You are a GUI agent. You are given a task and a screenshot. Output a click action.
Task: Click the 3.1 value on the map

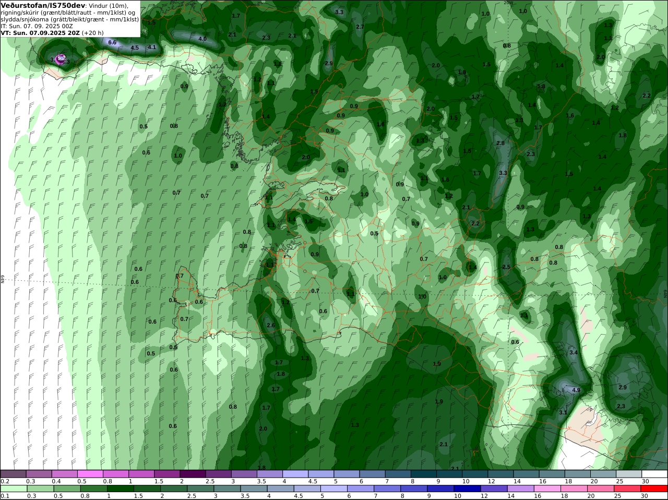coord(563,412)
